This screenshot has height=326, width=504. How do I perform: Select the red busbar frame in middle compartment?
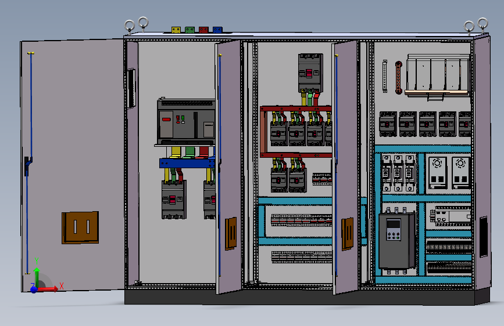[x=296, y=132]
